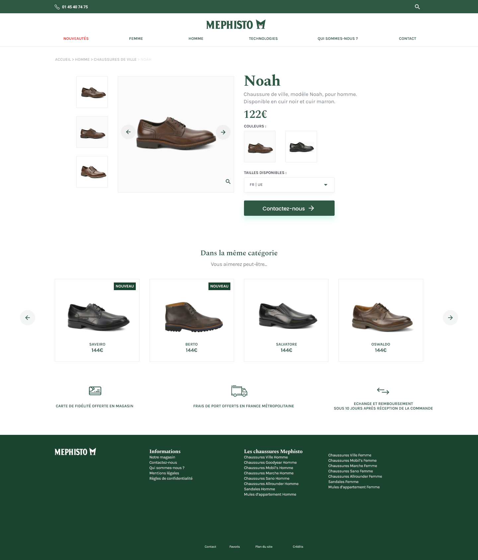The image size is (478, 560).
Task: Open the FR | UE size dropdown
Action: click(289, 185)
